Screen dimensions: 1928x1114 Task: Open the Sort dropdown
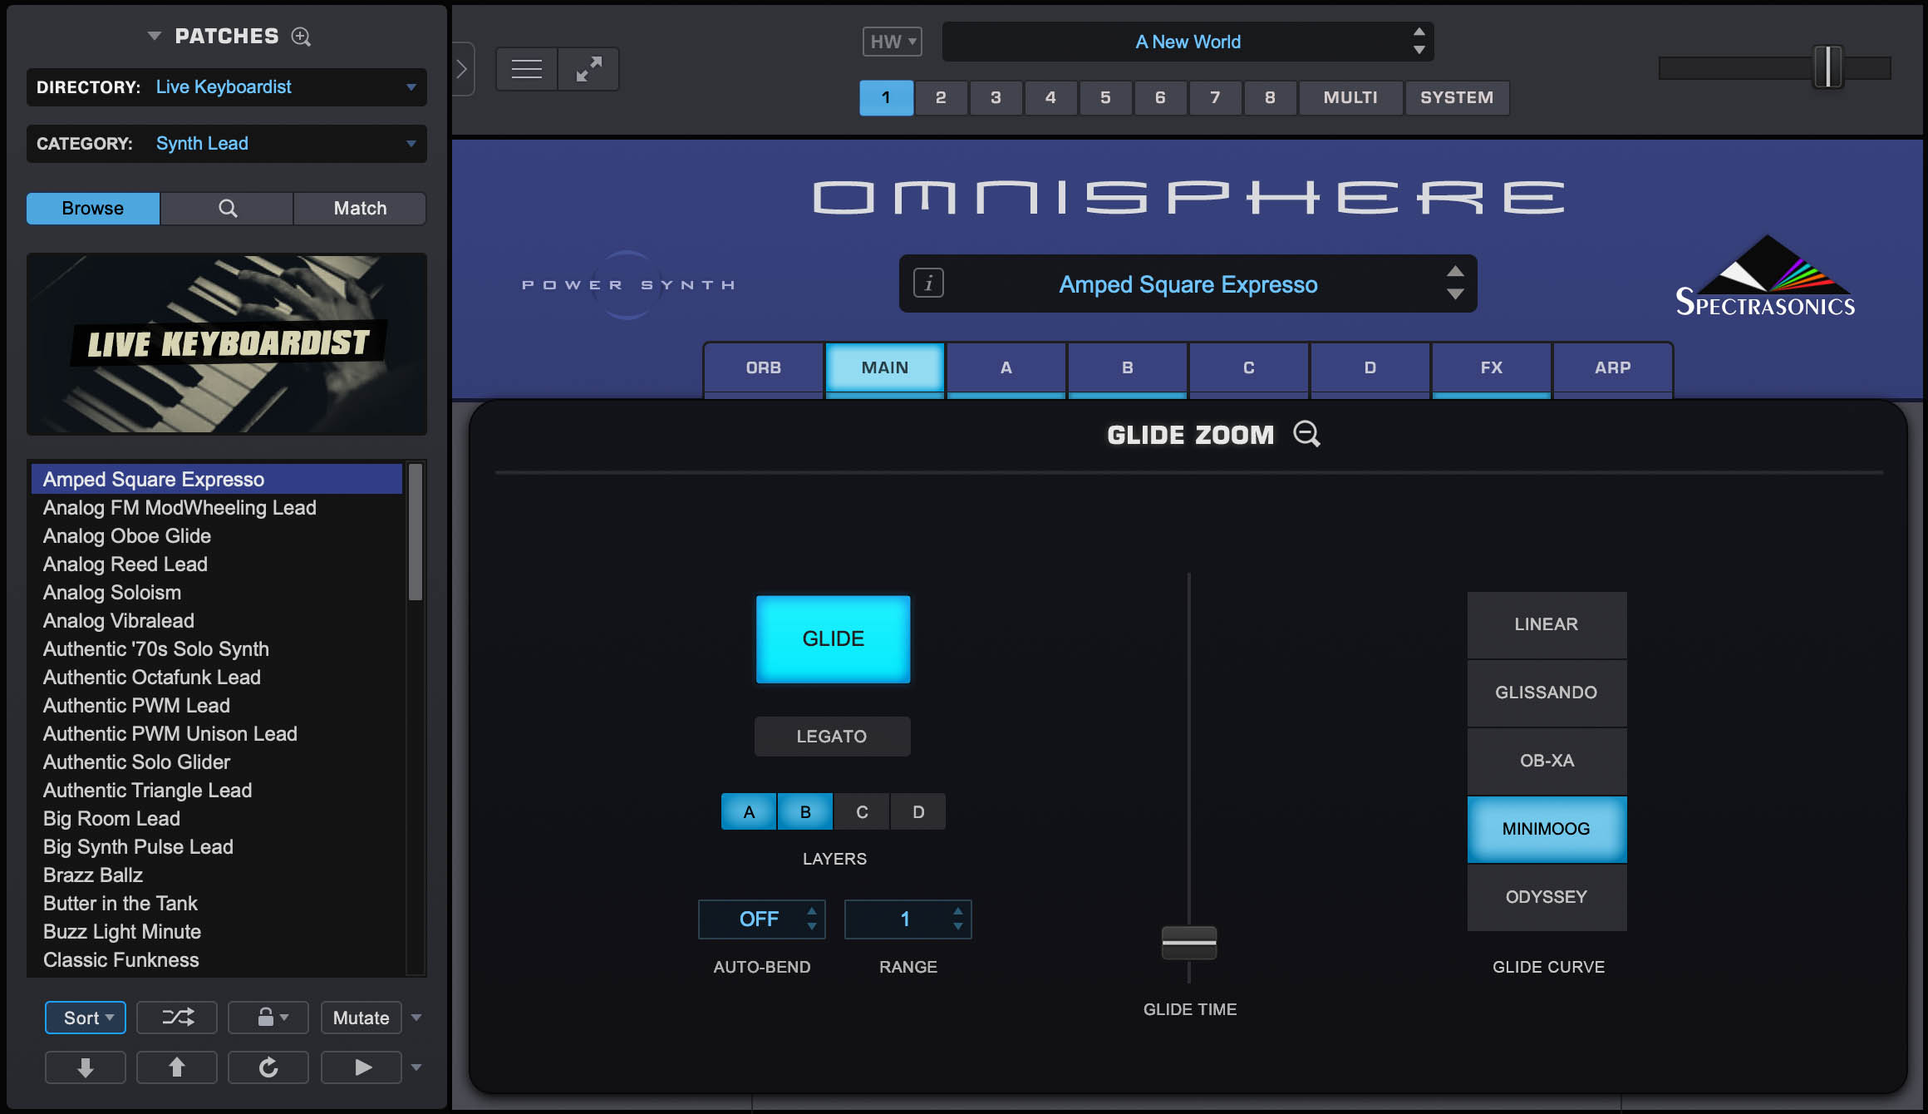(85, 1017)
